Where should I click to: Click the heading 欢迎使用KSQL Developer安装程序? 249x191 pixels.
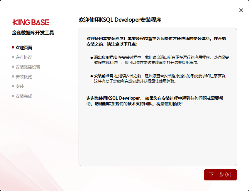click(x=120, y=20)
